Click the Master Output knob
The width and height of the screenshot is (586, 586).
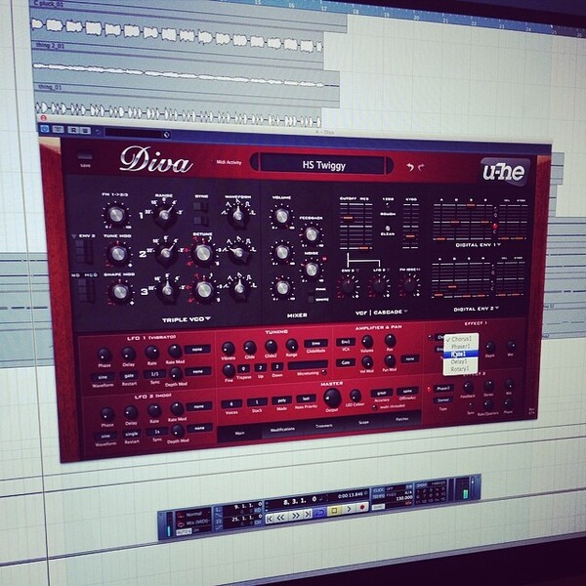(332, 398)
